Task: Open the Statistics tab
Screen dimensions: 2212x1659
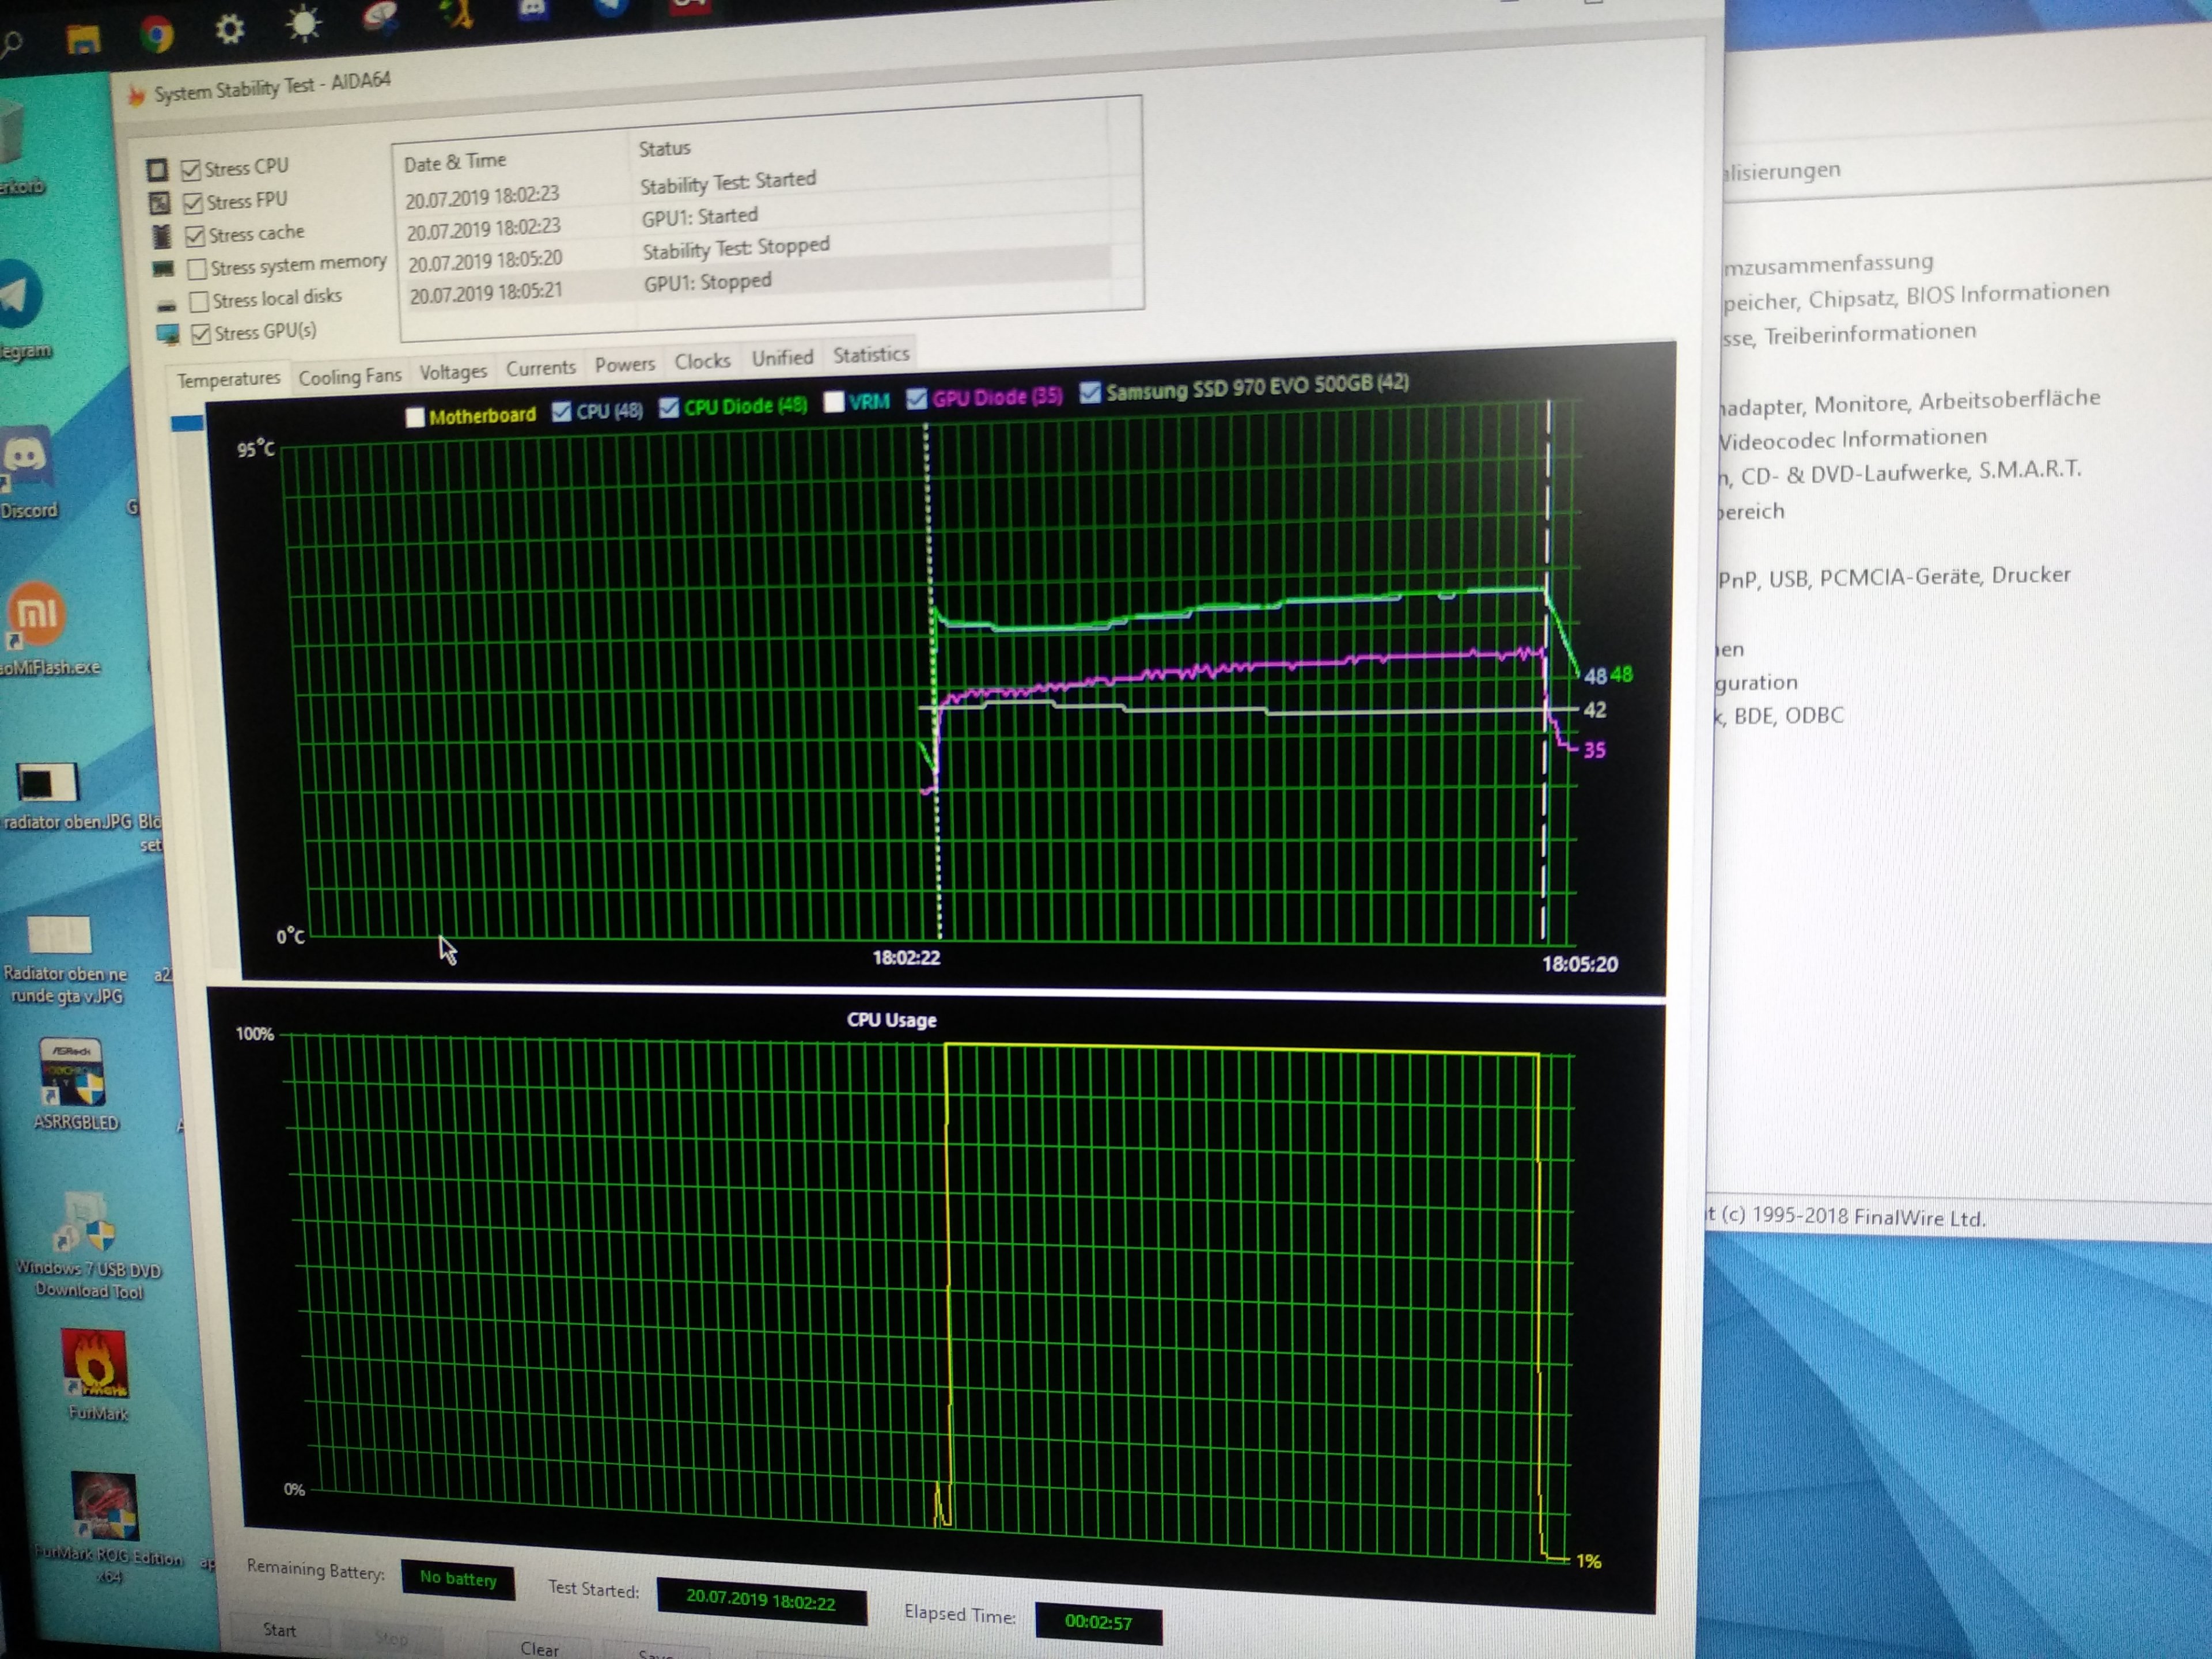Action: (x=870, y=355)
